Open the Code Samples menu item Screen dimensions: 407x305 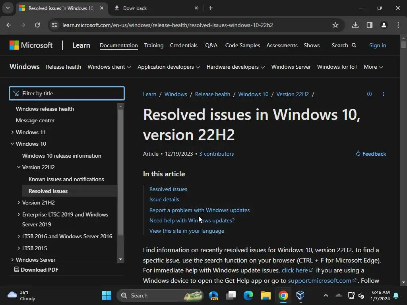tap(243, 45)
